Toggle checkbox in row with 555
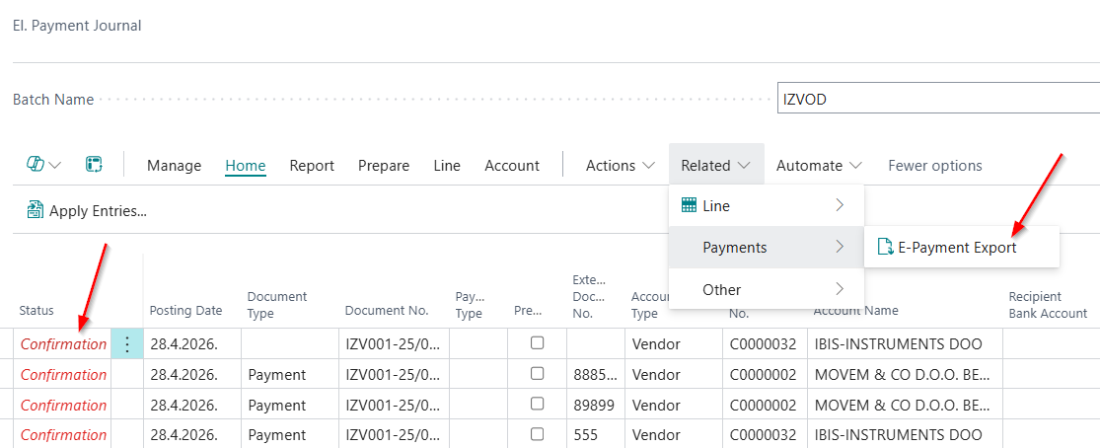1100x448 pixels. tap(537, 434)
